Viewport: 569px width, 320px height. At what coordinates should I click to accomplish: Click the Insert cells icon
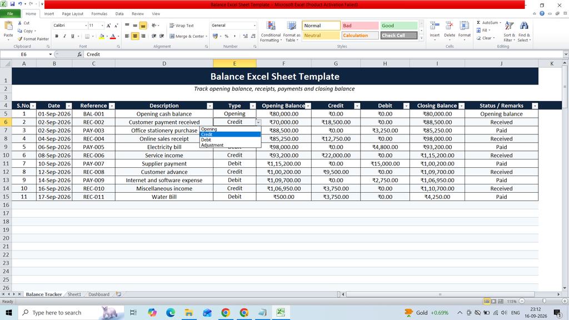point(435,27)
